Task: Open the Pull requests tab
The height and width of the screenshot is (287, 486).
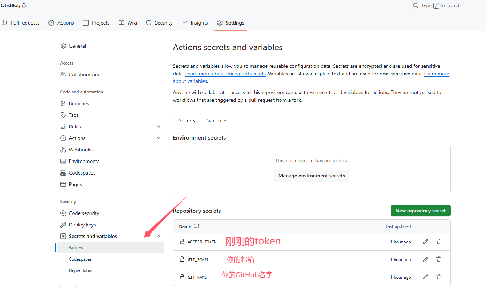Action: pos(21,23)
